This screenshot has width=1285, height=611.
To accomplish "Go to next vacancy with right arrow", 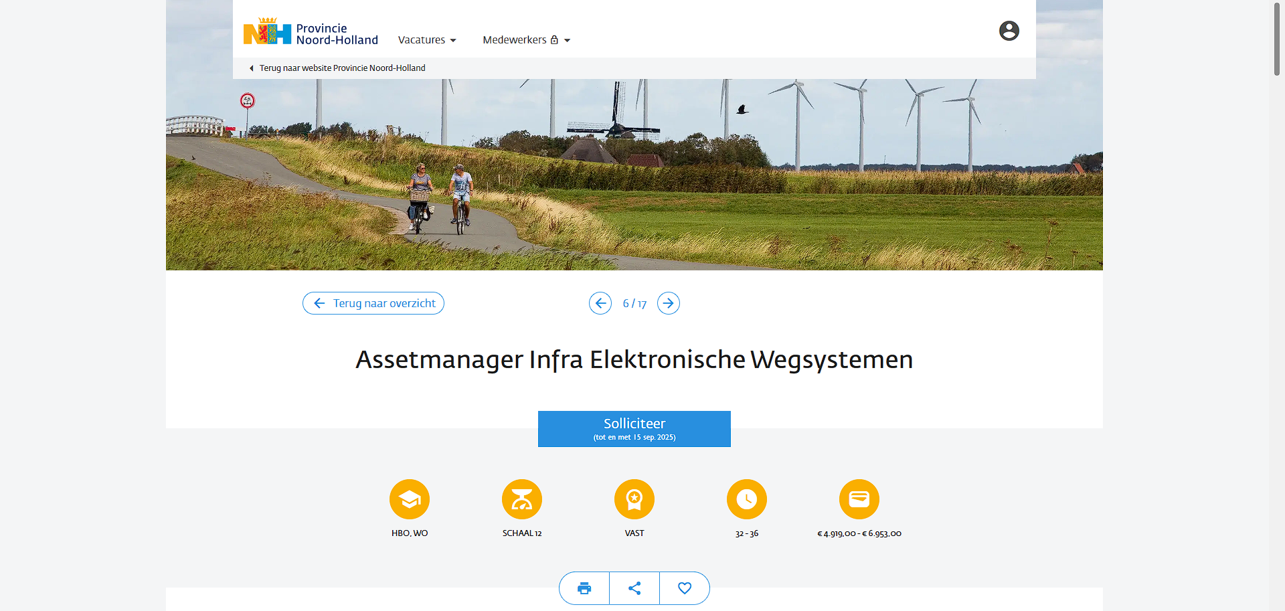I will point(669,303).
